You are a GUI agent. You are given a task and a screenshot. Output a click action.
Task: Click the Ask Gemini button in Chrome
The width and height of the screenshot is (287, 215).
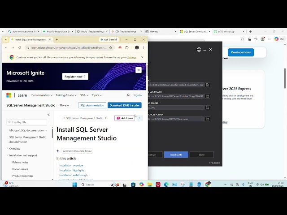coord(109,39)
